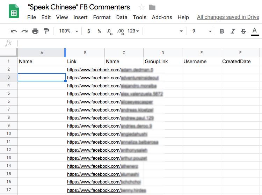Open the Help menu

click(183, 17)
